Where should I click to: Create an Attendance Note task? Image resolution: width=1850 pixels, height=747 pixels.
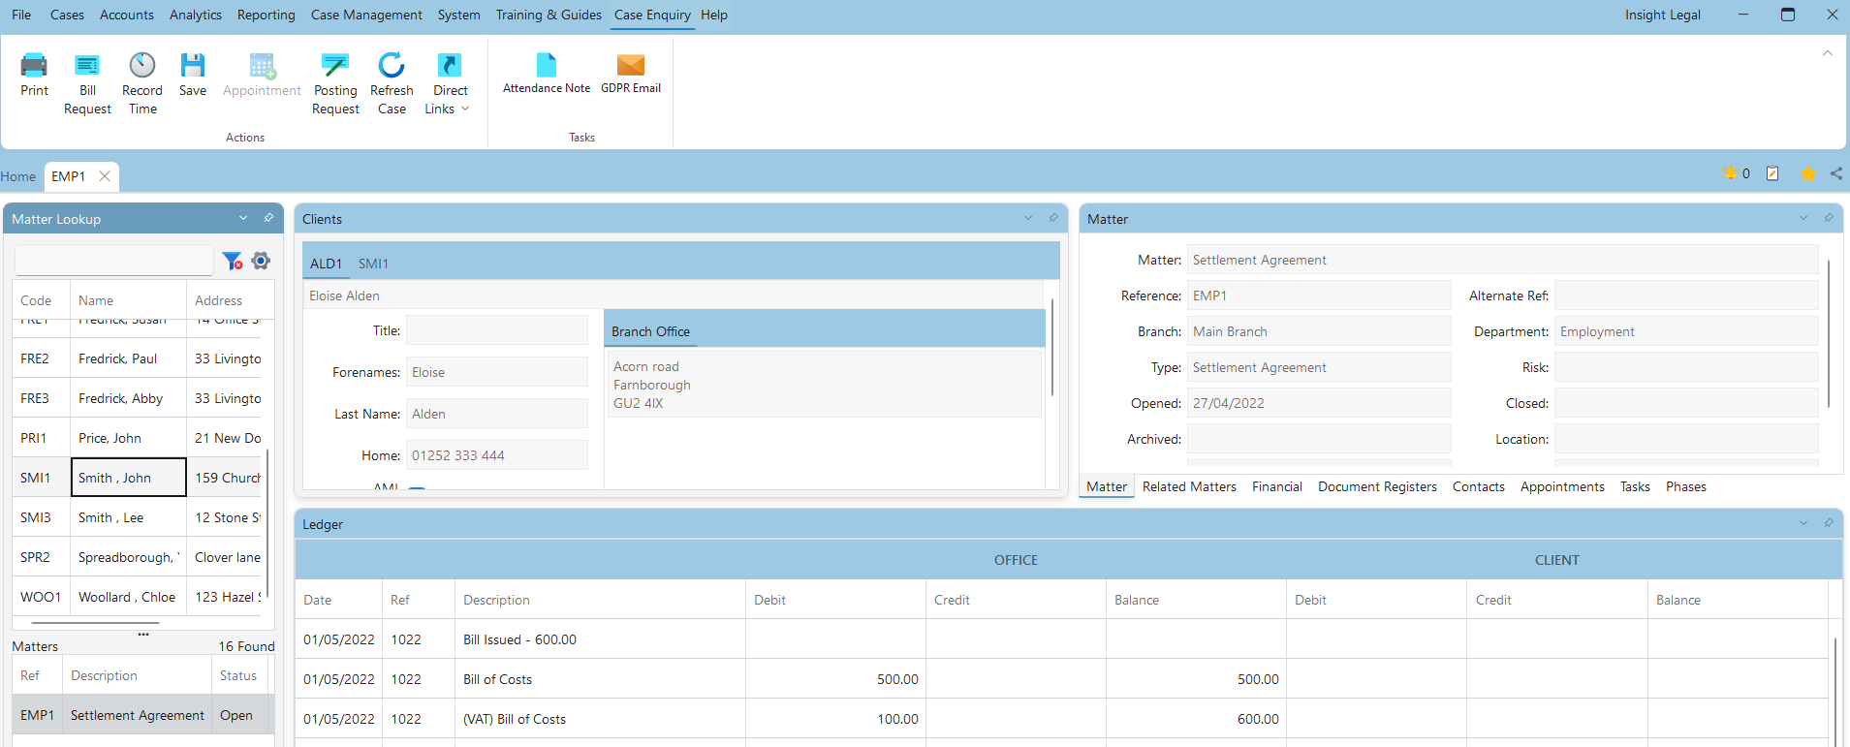point(547,74)
